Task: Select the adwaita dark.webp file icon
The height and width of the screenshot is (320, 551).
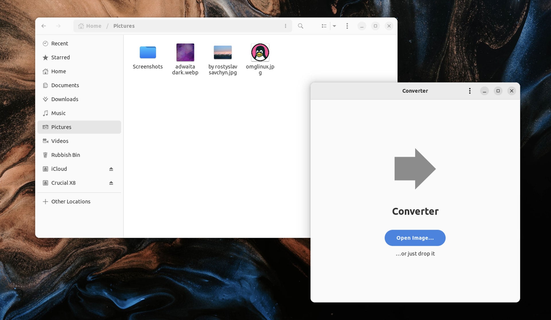Action: [x=185, y=52]
